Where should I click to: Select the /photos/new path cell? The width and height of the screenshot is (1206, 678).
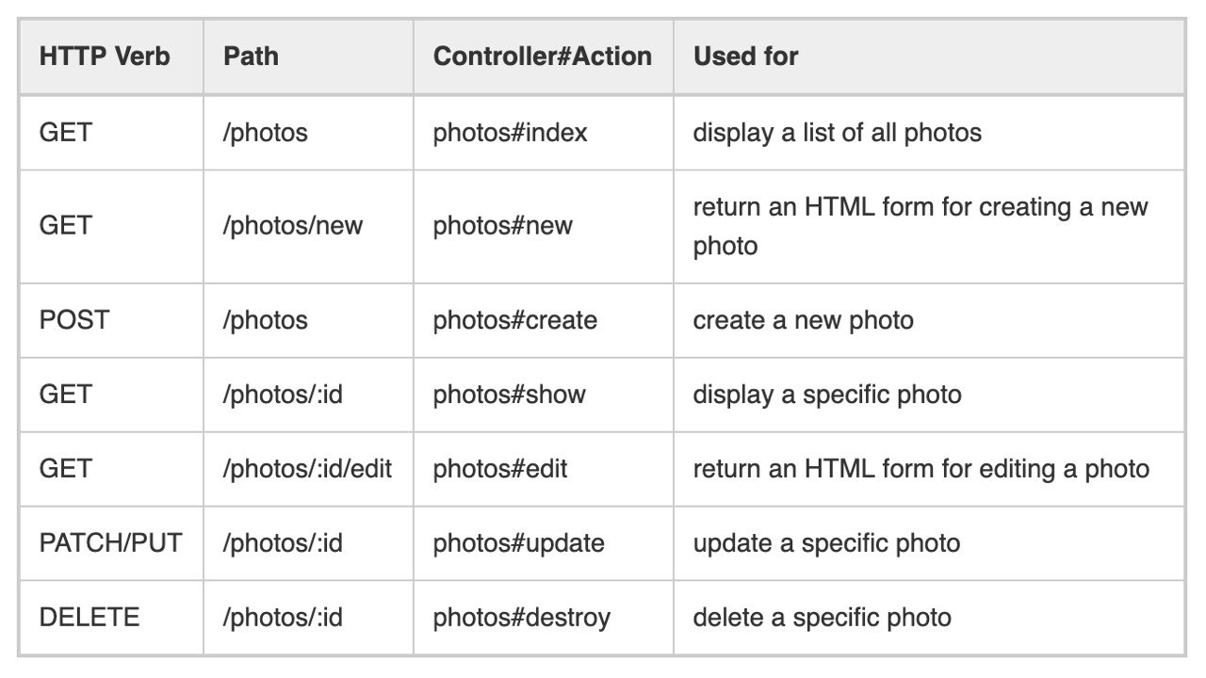pos(308,226)
